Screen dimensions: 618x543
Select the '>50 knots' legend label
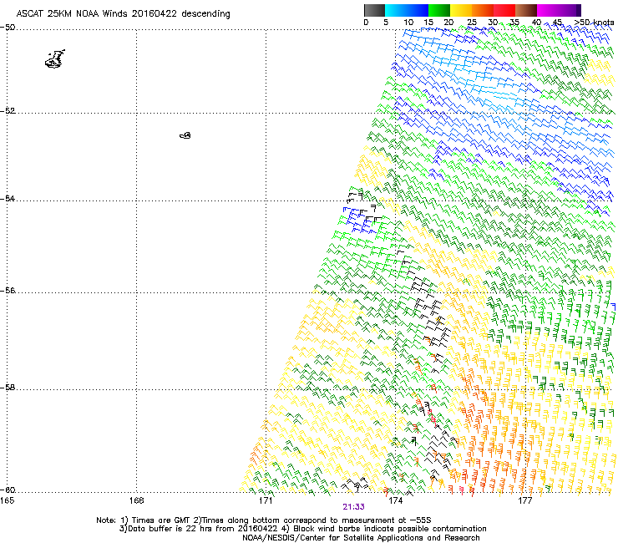pyautogui.click(x=595, y=23)
